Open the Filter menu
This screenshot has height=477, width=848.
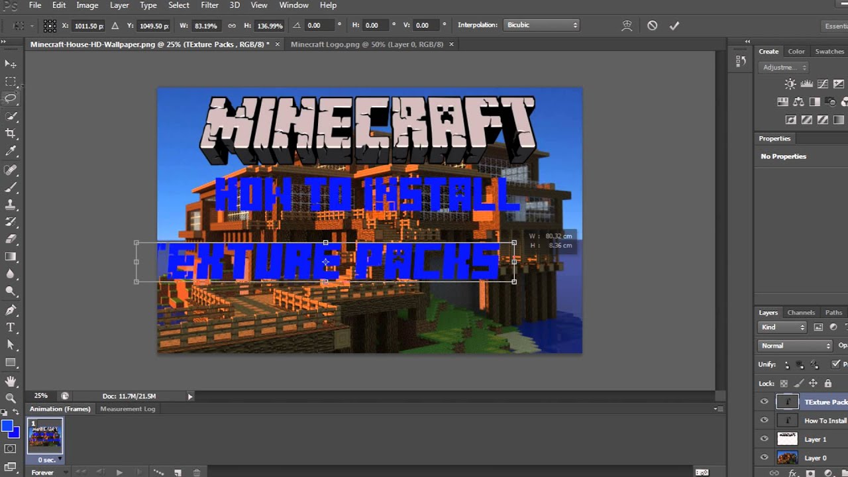tap(209, 5)
